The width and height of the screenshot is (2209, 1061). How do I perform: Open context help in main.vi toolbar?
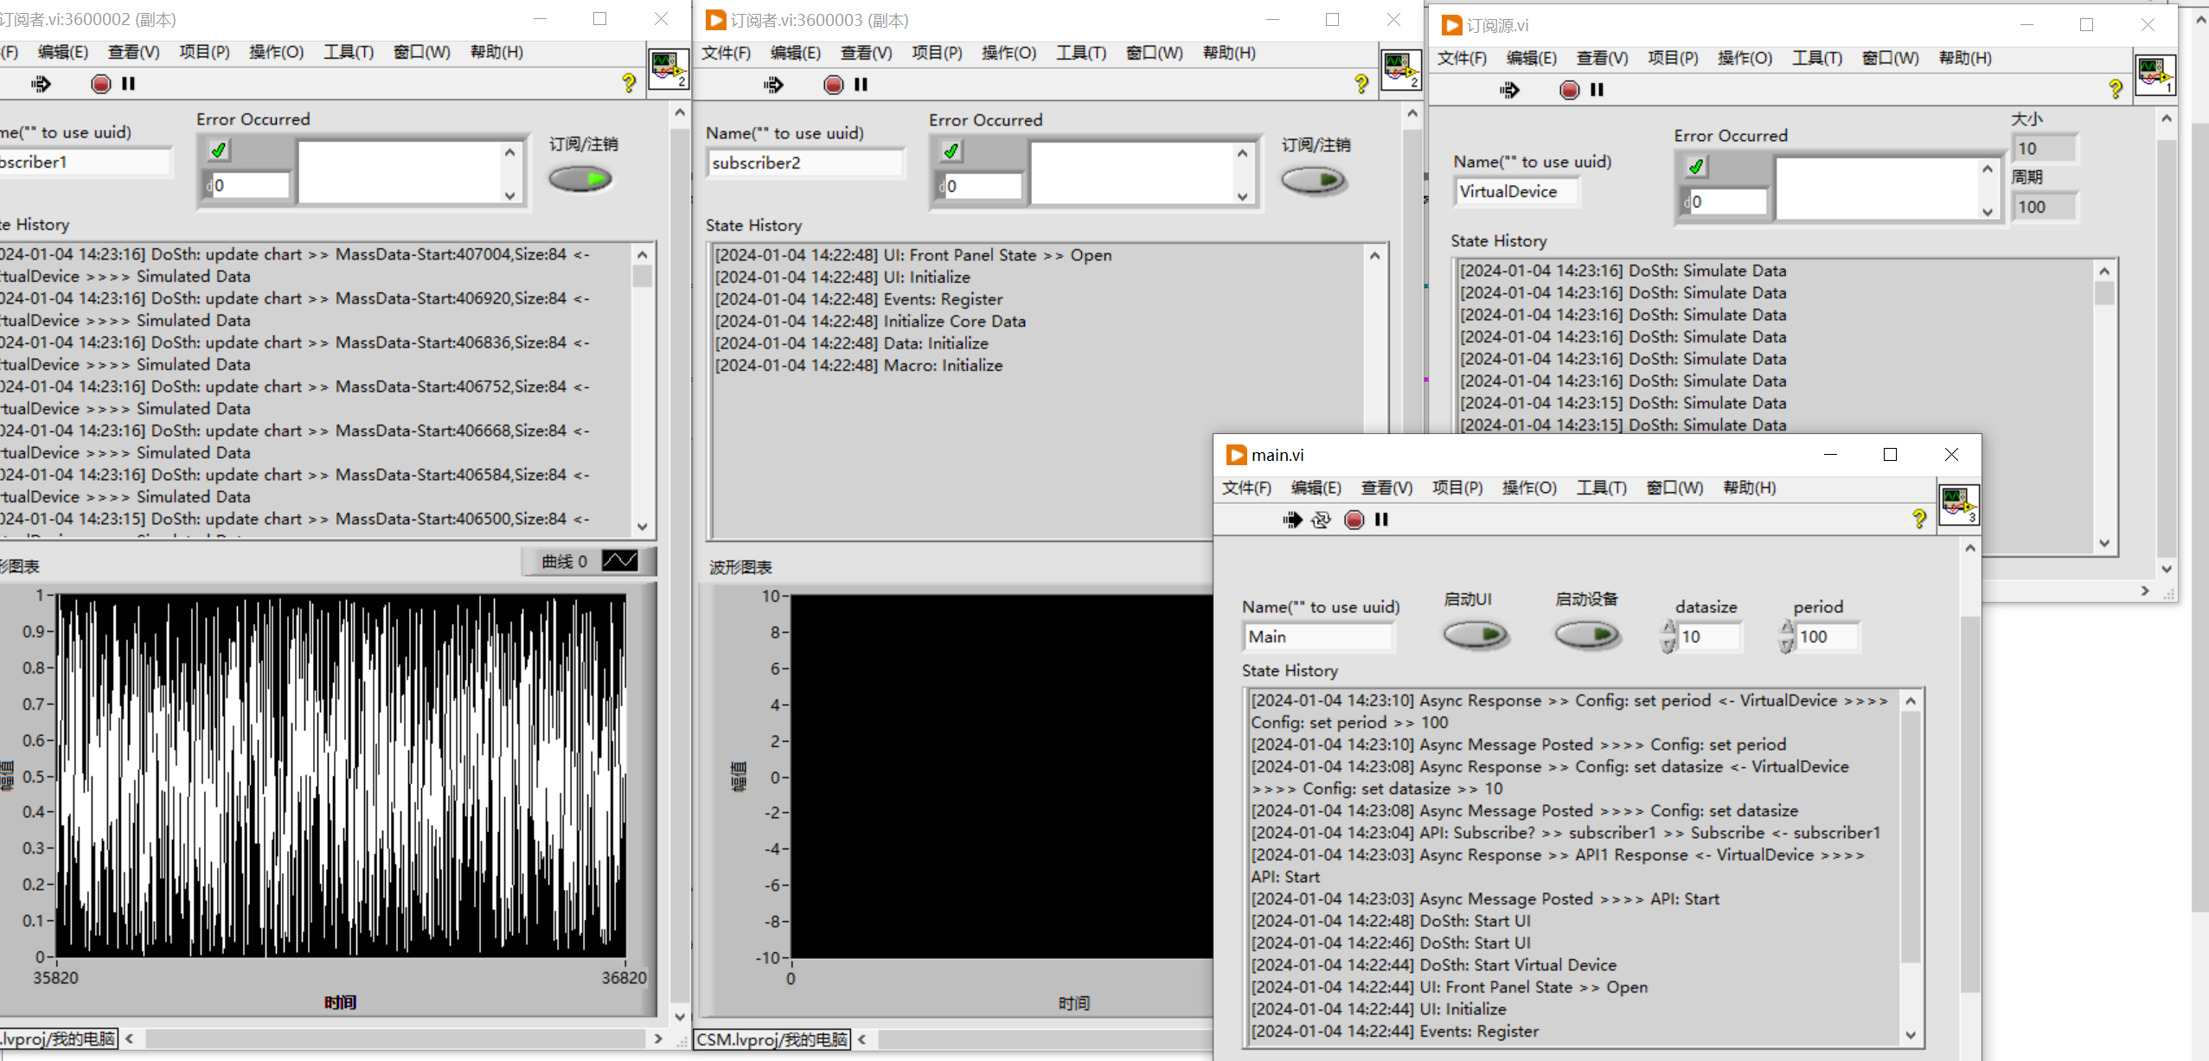tap(1919, 519)
